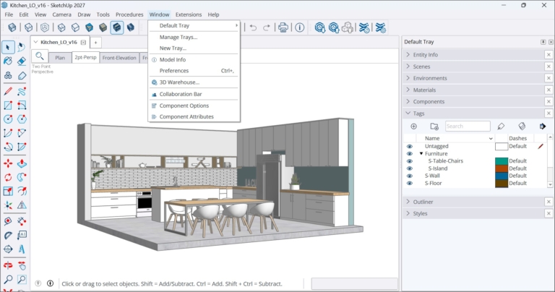Click the scene search magnifier icon

[x=40, y=56]
